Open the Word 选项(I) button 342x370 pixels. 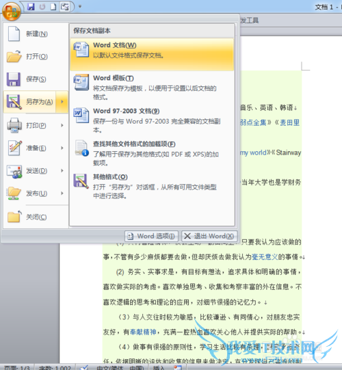click(151, 236)
